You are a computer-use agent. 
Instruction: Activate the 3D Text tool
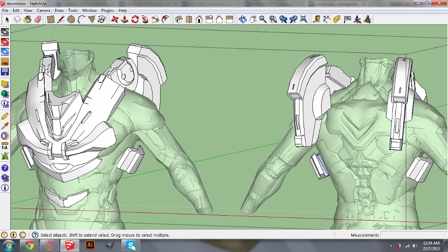point(368,19)
